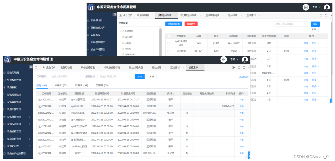Click the logo in the back window header
The image size is (335, 161).
tap(91, 7)
